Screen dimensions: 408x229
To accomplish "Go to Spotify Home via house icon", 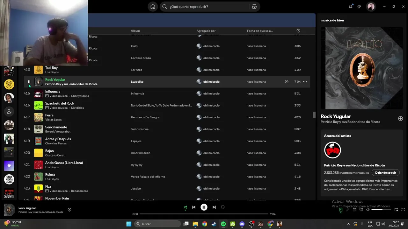I will [x=153, y=7].
